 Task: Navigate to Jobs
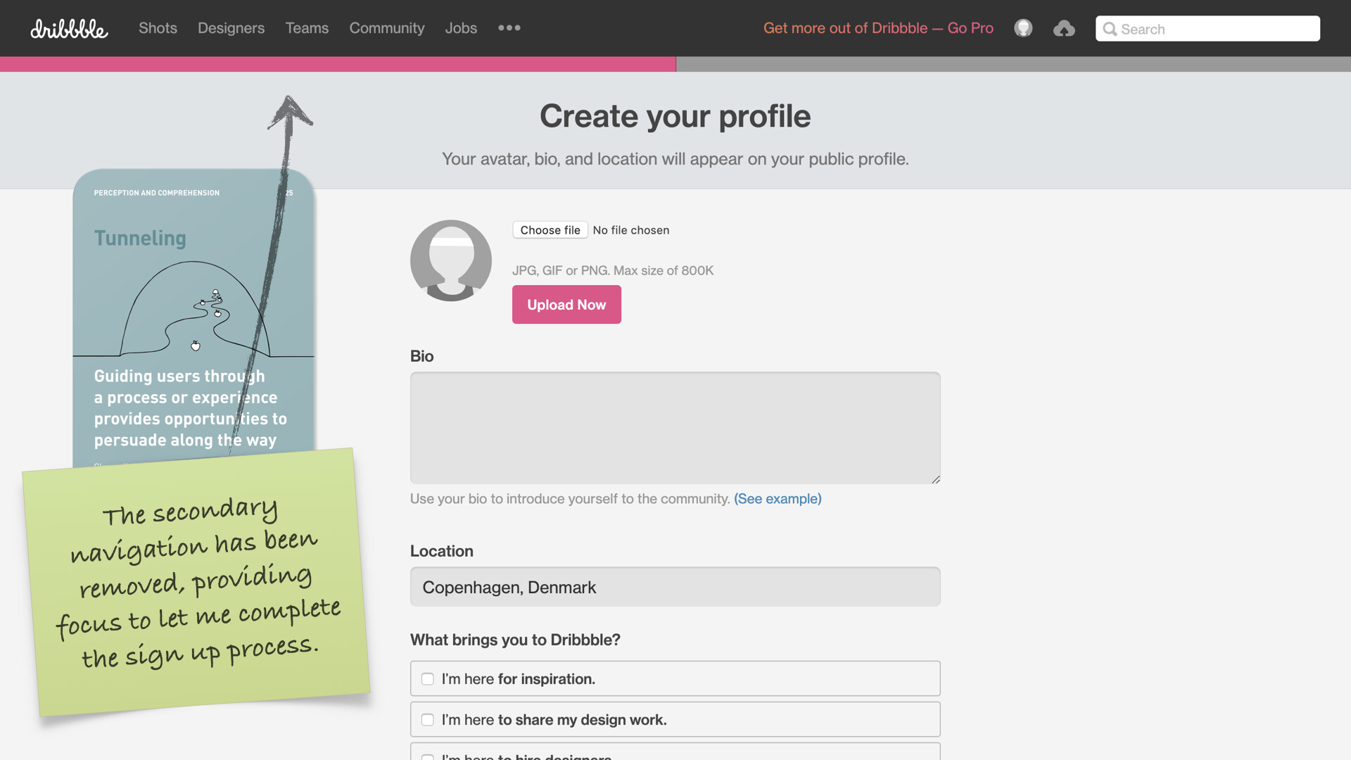[461, 28]
